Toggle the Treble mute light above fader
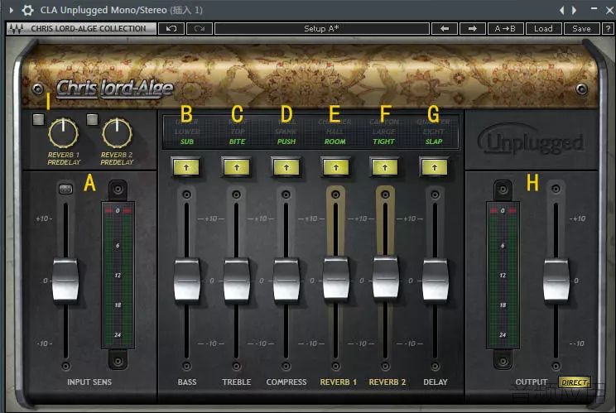This screenshot has width=616, height=413. [x=236, y=194]
